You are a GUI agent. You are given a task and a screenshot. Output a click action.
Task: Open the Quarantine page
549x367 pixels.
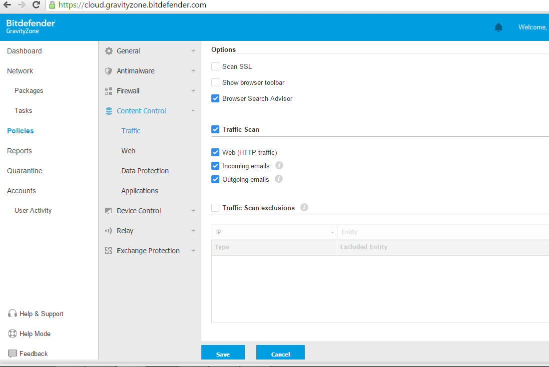24,171
